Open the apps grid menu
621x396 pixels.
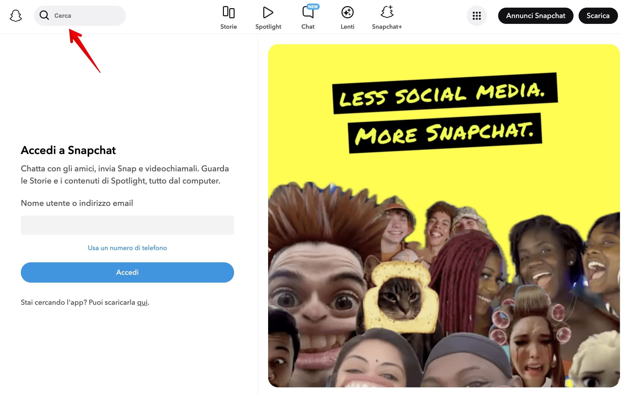[x=477, y=16]
